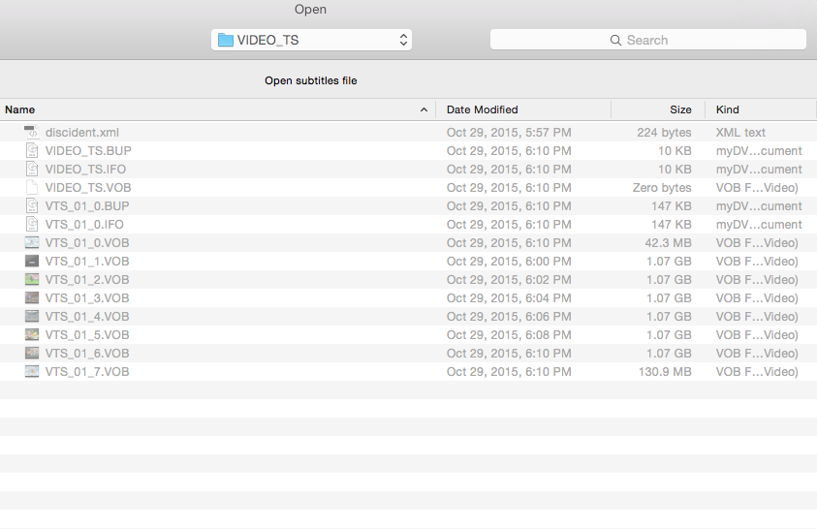Select the VIDEO_TS.IFO file name
817x529 pixels.
tap(85, 170)
